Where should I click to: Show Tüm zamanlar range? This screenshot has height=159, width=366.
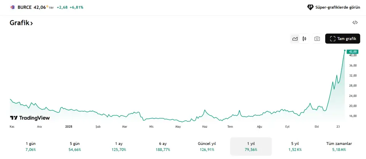pyautogui.click(x=339, y=146)
